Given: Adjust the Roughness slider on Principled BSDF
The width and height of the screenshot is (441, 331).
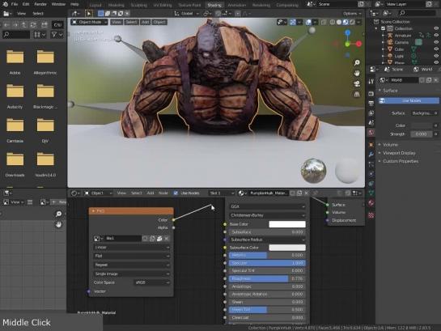Looking at the screenshot, I should point(267,278).
